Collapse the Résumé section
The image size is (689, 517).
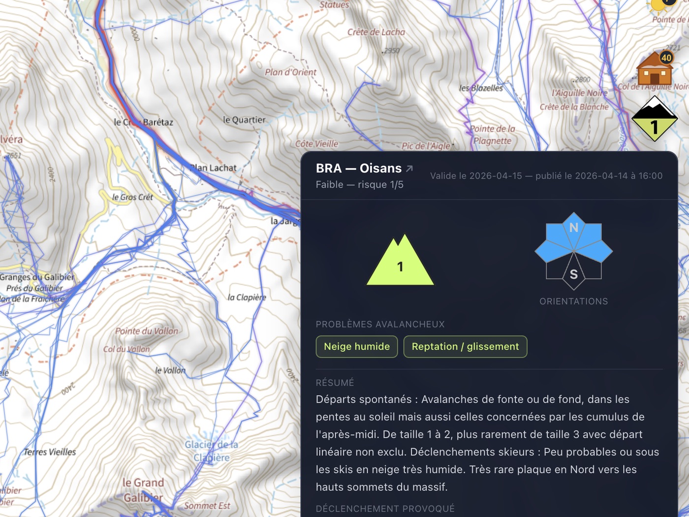click(x=335, y=383)
